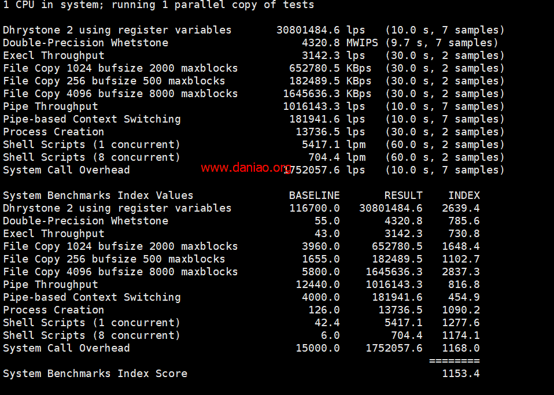
Task: Select baseline value 3960.0
Action: [321, 246]
